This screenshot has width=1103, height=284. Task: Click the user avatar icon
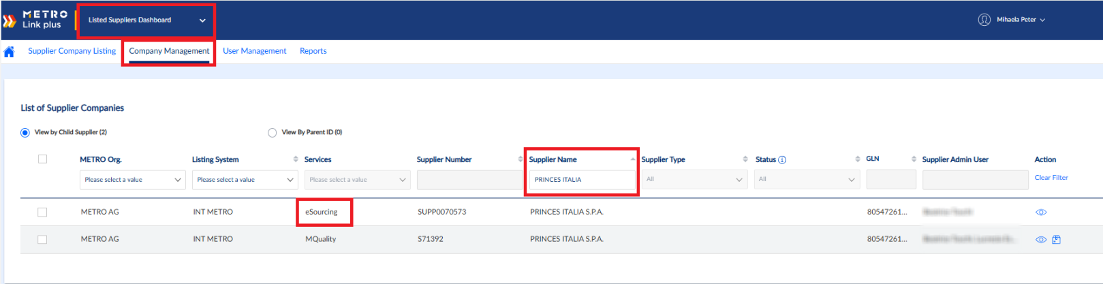coord(984,20)
